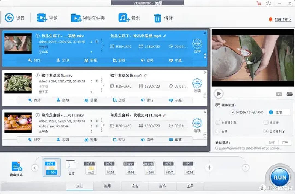This screenshot has height=194, width=295.
Task: Open 水印 watermark for first video
Action: (63, 60)
